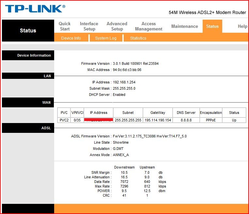
Task: Click the Encapsulation column header
Action: [211, 113]
